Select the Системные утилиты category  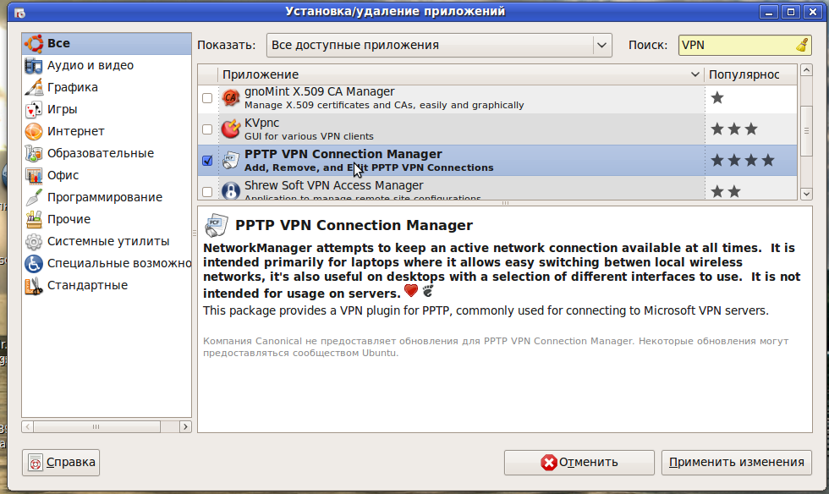click(x=107, y=241)
